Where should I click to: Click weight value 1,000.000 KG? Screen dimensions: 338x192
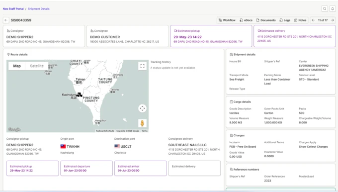click(273, 122)
